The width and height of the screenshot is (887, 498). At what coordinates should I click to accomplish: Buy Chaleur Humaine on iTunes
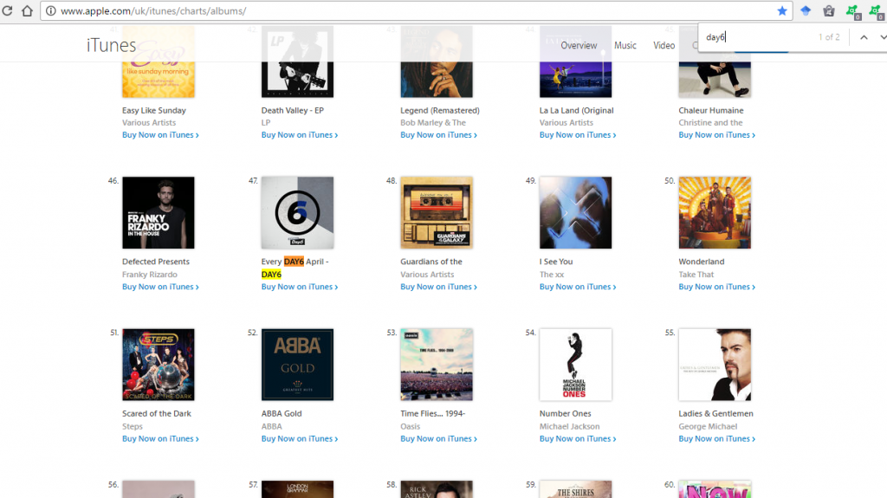tap(717, 135)
